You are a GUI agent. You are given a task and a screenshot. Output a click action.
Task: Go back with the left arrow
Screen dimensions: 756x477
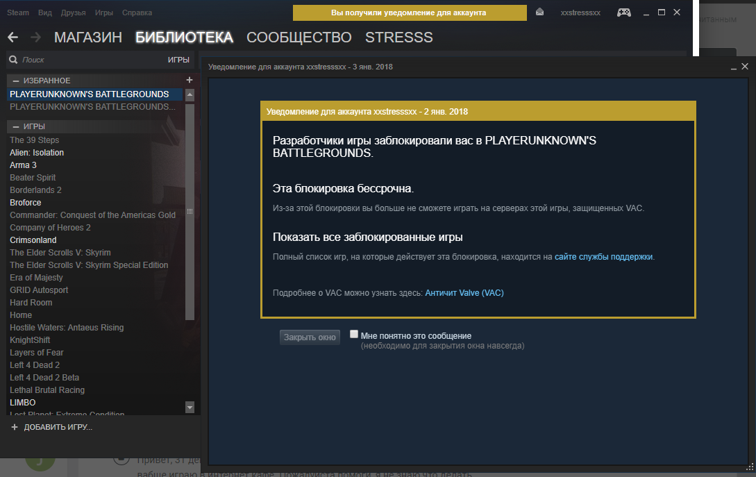click(x=13, y=37)
